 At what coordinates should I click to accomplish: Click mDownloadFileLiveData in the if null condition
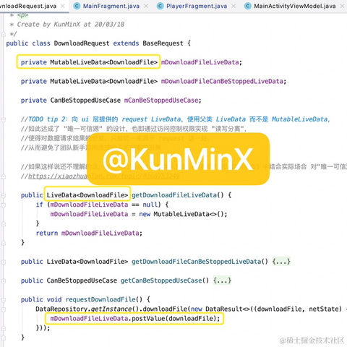point(89,205)
